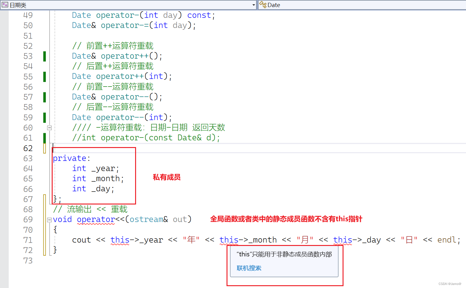Click comment 后置--运算符重载 on line 58
This screenshot has width=466, height=288.
[113, 107]
